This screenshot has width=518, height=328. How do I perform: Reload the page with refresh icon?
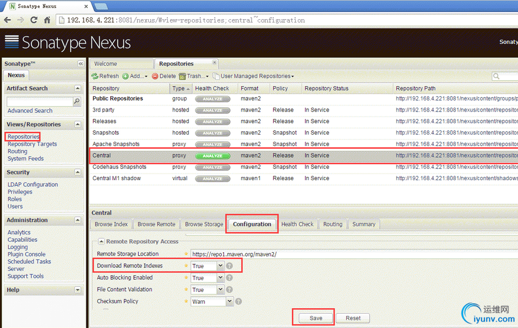[34, 20]
